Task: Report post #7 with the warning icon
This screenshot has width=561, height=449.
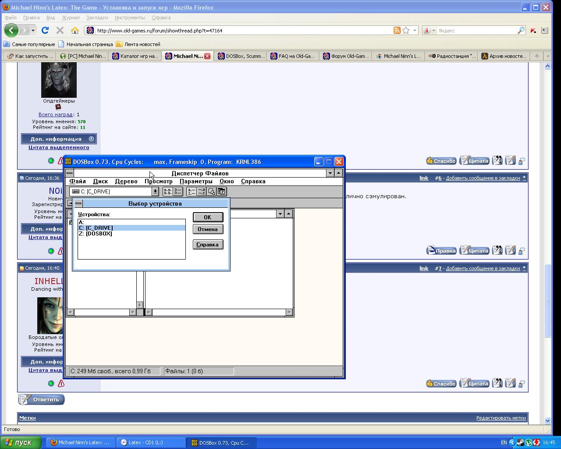Action: pos(61,384)
